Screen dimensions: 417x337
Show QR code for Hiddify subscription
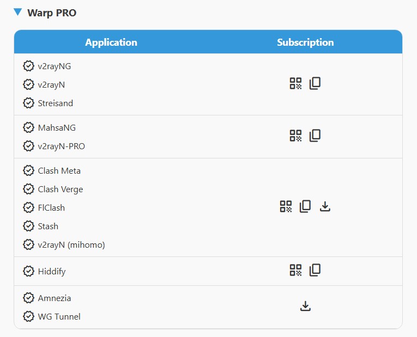[x=295, y=271]
